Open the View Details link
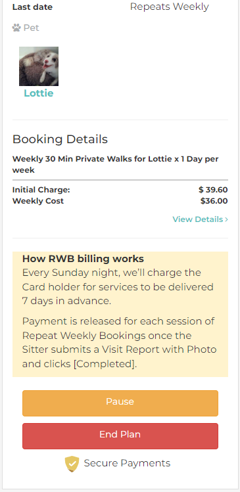The image size is (240, 492). click(x=200, y=219)
